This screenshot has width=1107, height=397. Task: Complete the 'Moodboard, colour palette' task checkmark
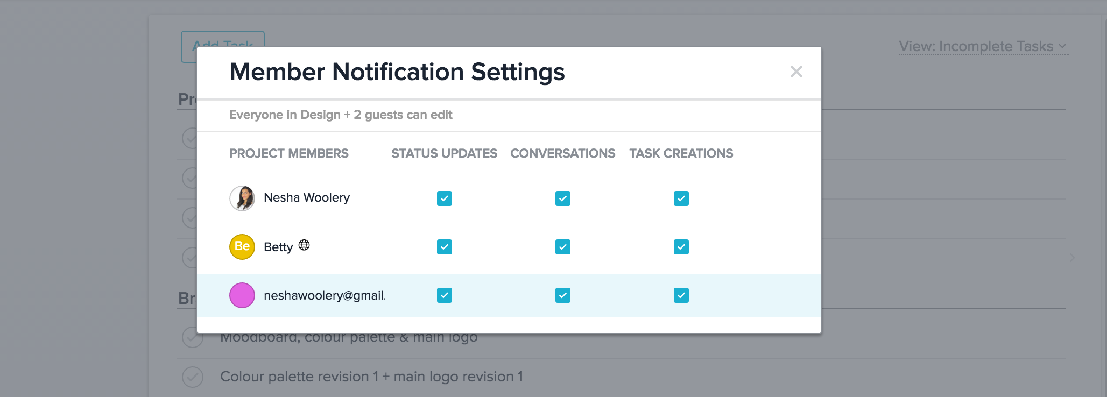tap(193, 338)
